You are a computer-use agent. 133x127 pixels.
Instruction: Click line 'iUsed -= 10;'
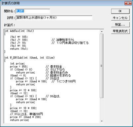point(19,111)
